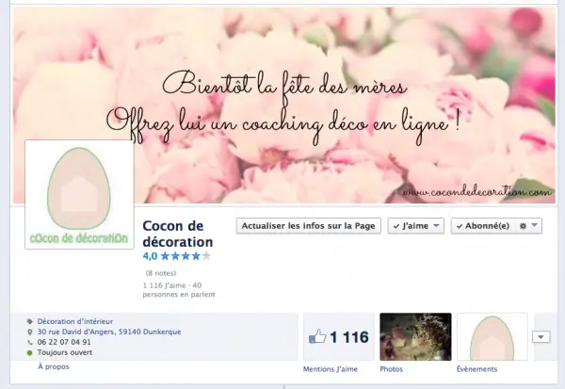Viewport: 565px width, 389px height.
Task: Click the gear icon in Abonné(e) button
Action: 521,226
